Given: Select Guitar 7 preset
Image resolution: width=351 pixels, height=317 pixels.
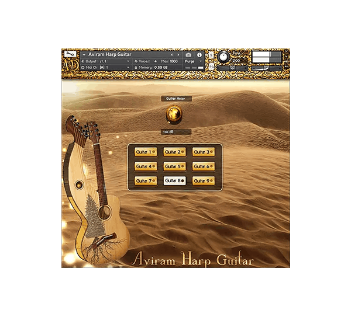Looking at the screenshot, I should 146,181.
